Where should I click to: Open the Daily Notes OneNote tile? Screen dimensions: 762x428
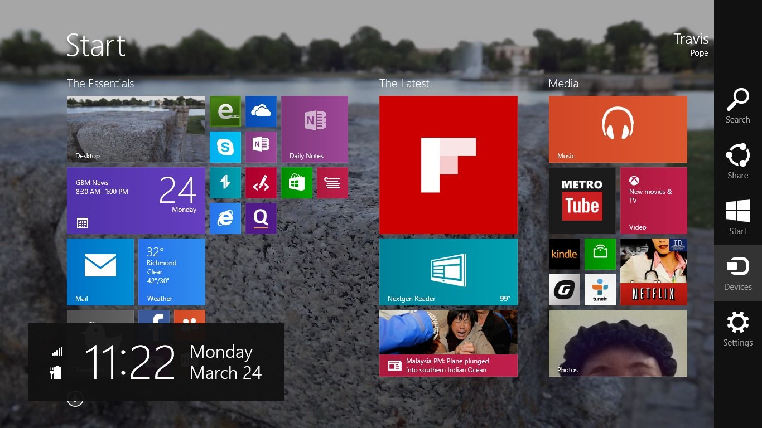(315, 129)
